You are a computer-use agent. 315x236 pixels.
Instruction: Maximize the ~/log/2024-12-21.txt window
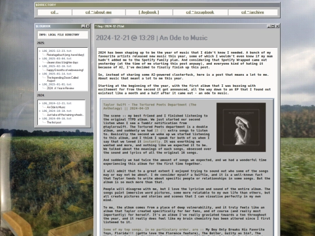click(x=273, y=26)
